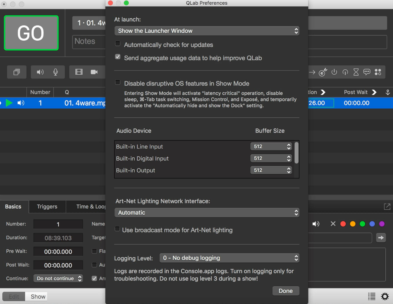Click the Duration field 08:39.103
This screenshot has height=304, width=393.
(58, 238)
